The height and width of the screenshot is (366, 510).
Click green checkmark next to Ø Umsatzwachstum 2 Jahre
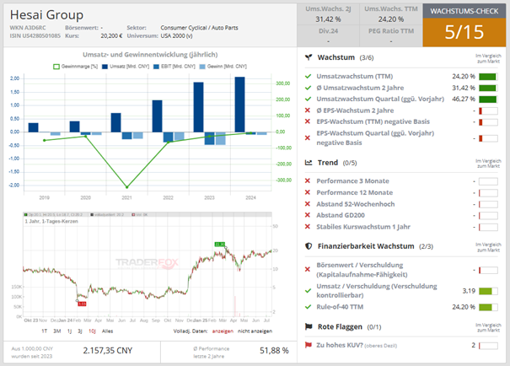tap(308, 88)
